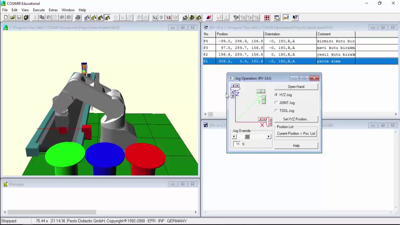The image size is (400, 225).
Task: Jog Z axis down with blue arrow
Action: point(232,96)
